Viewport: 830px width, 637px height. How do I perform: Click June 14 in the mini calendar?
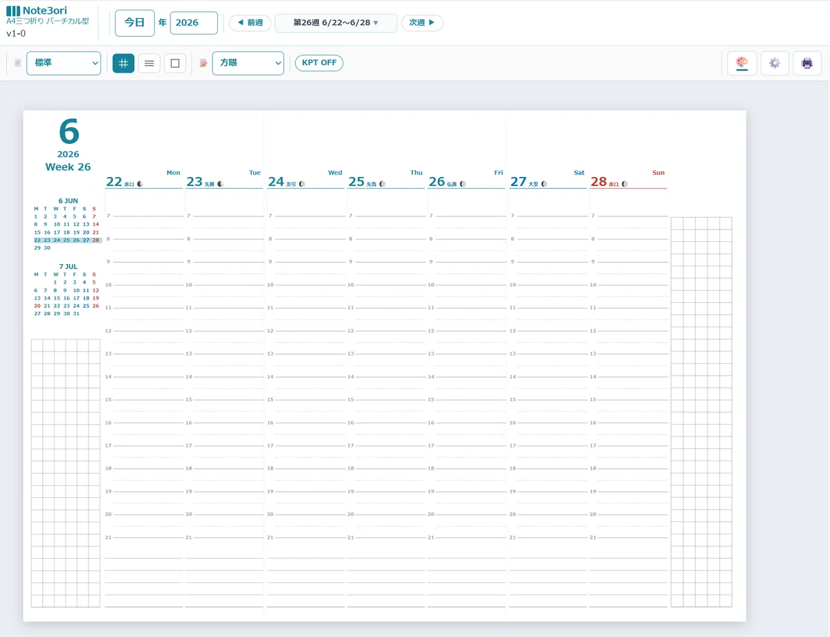pyautogui.click(x=95, y=224)
